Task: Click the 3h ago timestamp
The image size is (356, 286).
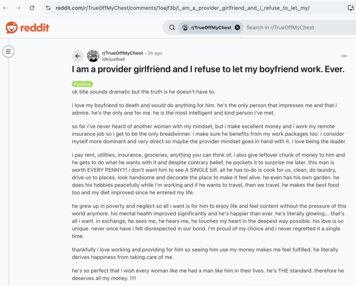Action: (x=155, y=53)
